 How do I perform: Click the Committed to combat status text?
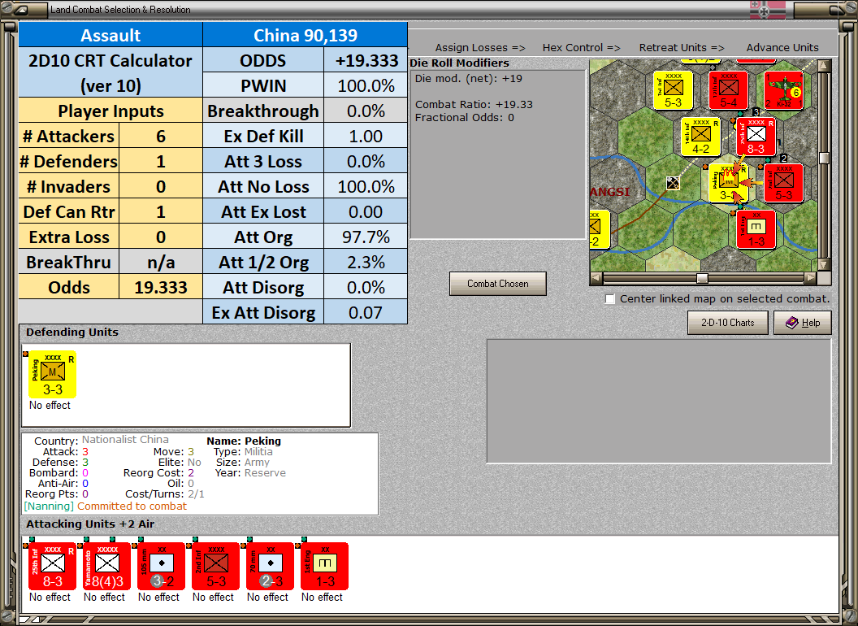pyautogui.click(x=132, y=506)
